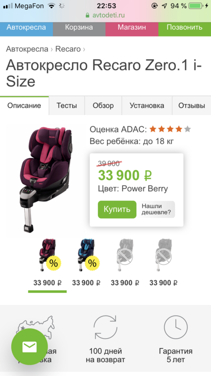The height and width of the screenshot is (376, 211).
Task: Tap the ADAC star rating
Action: pyautogui.click(x=170, y=129)
